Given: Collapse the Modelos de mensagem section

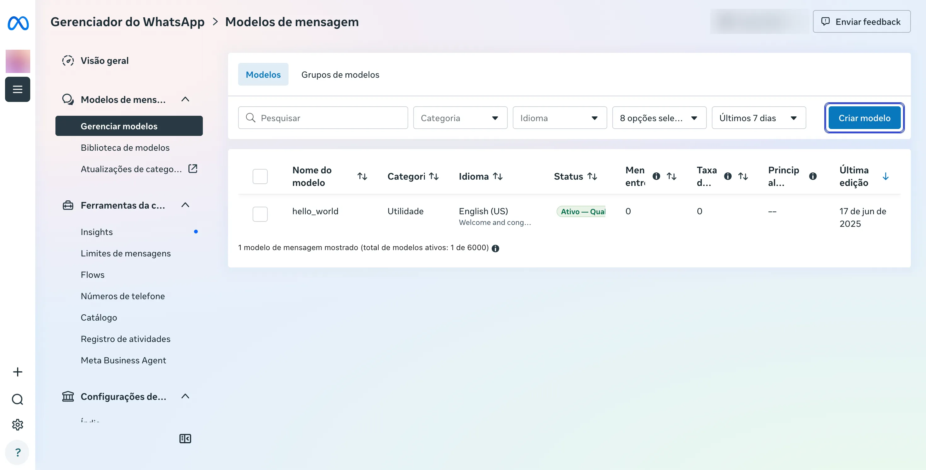Looking at the screenshot, I should point(185,99).
